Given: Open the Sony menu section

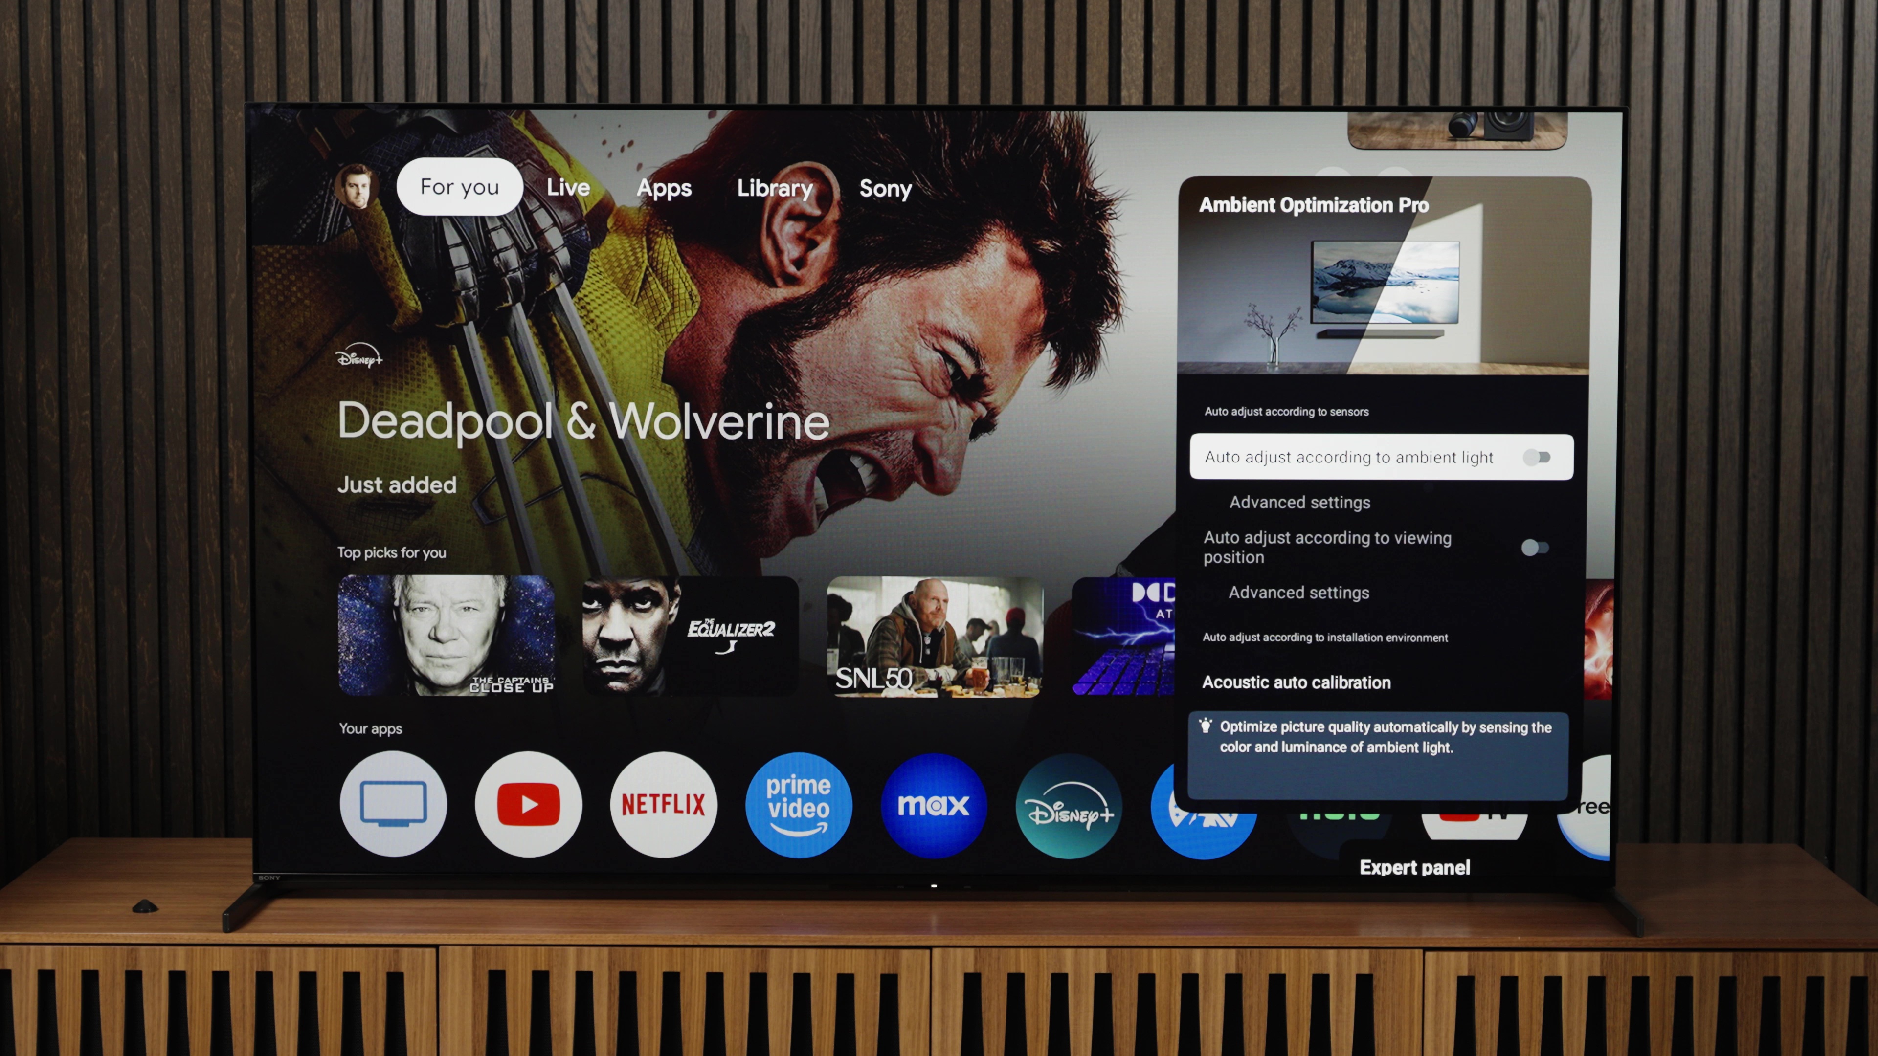Looking at the screenshot, I should [886, 187].
